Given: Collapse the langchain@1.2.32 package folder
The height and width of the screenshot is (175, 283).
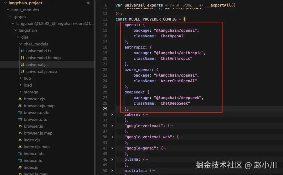Looking at the screenshot, I should [13, 23].
